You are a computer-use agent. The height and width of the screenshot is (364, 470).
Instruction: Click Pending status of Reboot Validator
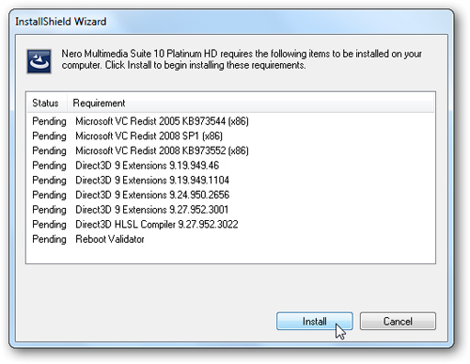[49, 239]
